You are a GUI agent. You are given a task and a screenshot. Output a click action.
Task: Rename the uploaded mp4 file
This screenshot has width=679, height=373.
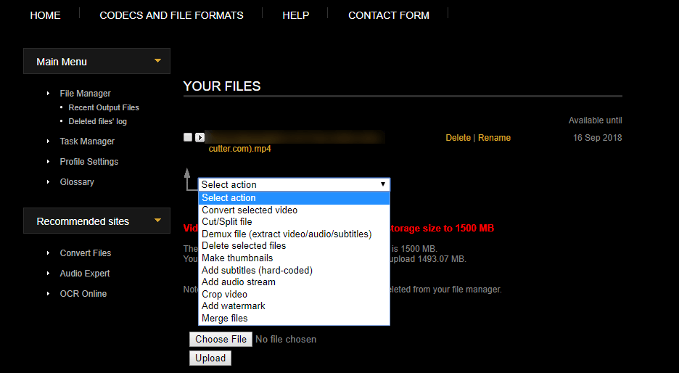(x=494, y=138)
